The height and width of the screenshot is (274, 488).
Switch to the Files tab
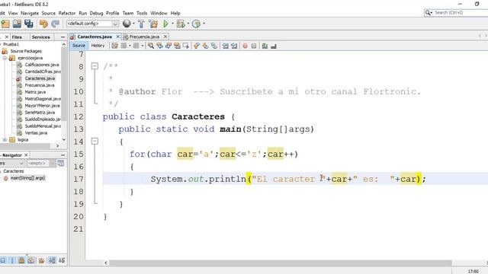click(x=17, y=37)
